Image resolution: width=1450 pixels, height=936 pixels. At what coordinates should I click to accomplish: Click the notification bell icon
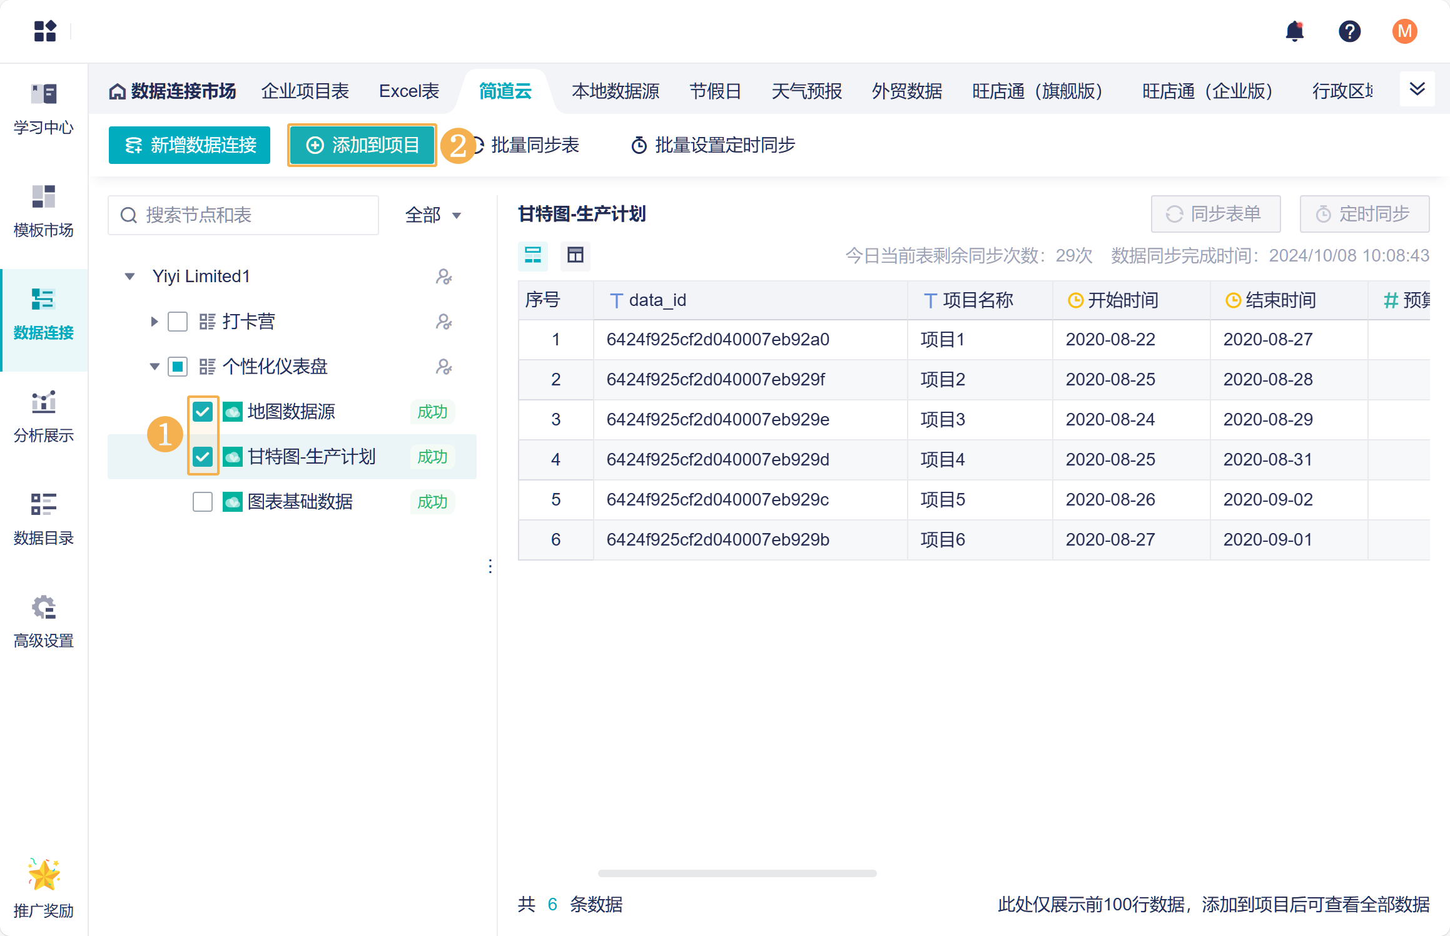click(1294, 31)
